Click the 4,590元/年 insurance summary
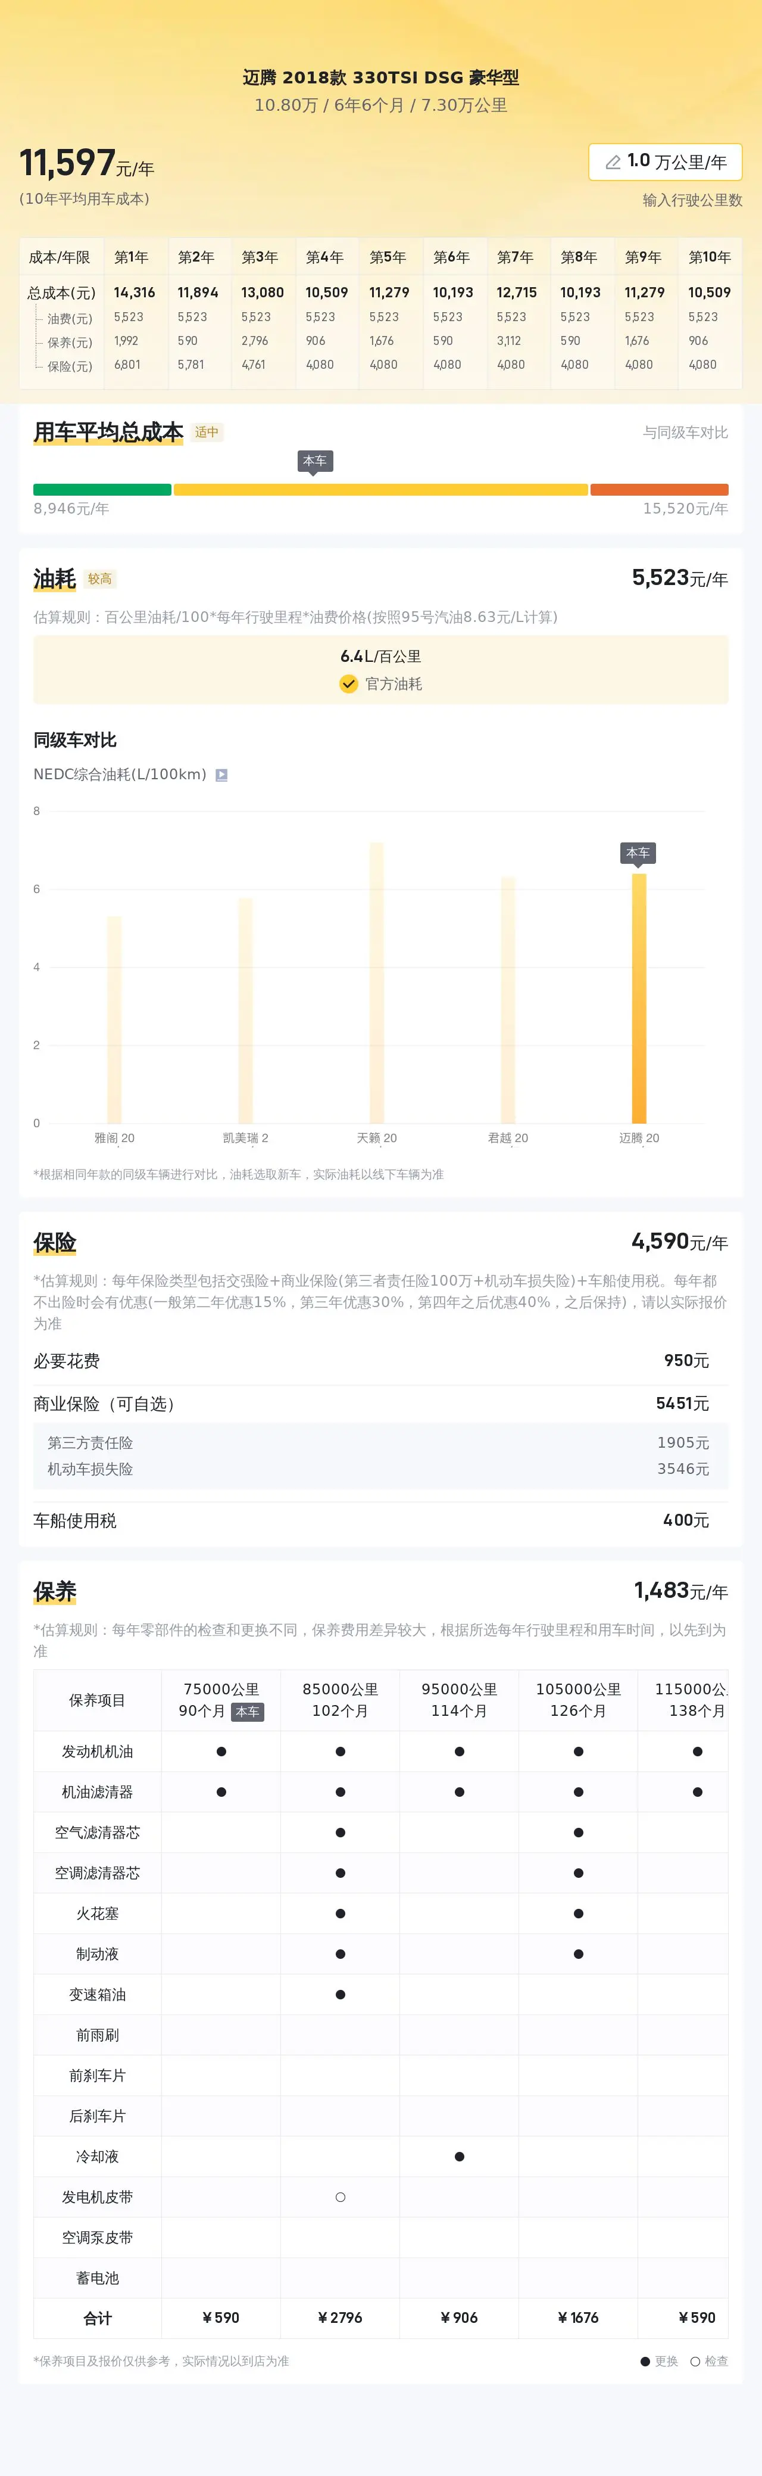Screen dimensions: 762x2476 (679, 1242)
